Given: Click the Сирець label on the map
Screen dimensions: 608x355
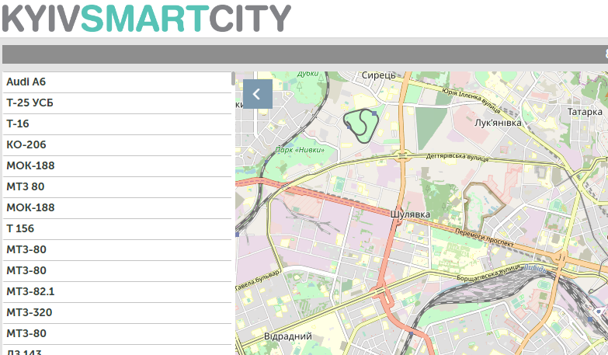Looking at the screenshot, I should pyautogui.click(x=378, y=75).
